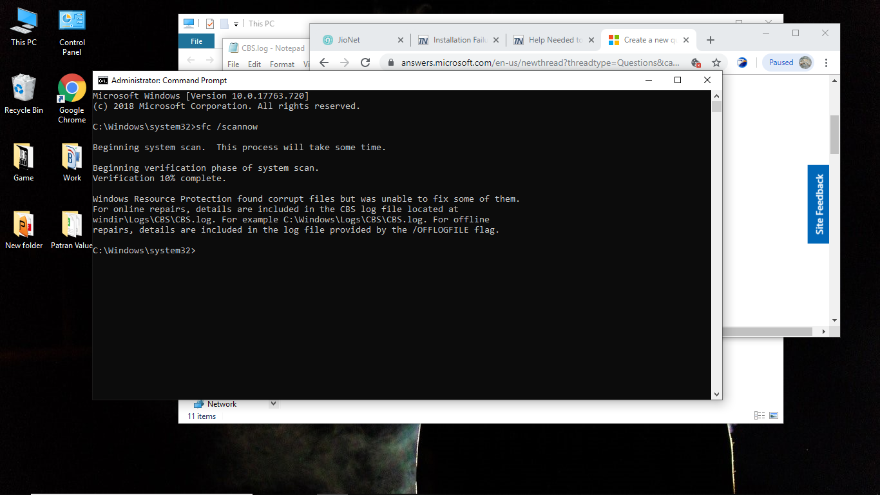Click Explorer navigation pane scroll down arrow

273,403
